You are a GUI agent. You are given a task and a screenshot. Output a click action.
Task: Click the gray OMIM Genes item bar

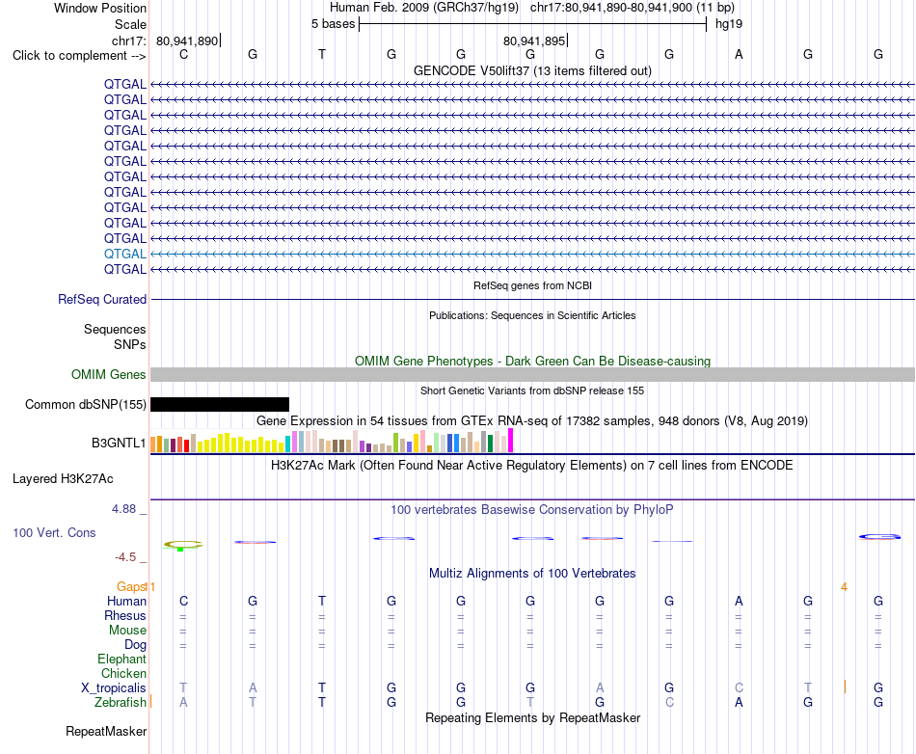[532, 375]
